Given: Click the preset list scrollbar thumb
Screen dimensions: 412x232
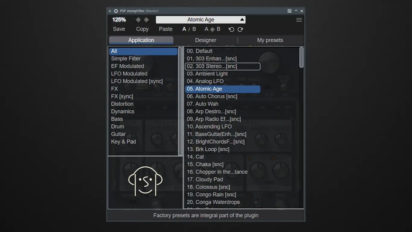Looking at the screenshot, I should pos(301,57).
